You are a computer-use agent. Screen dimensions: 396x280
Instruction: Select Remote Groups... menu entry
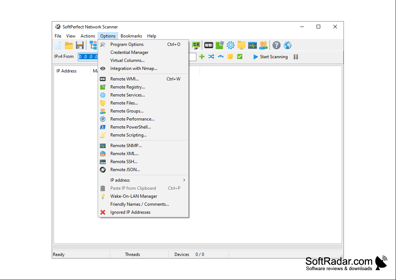click(143, 111)
